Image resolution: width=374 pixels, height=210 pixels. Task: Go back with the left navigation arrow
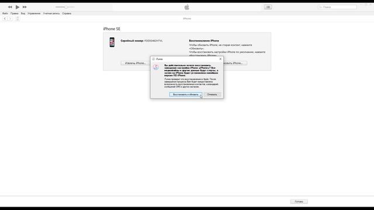pyautogui.click(x=5, y=19)
